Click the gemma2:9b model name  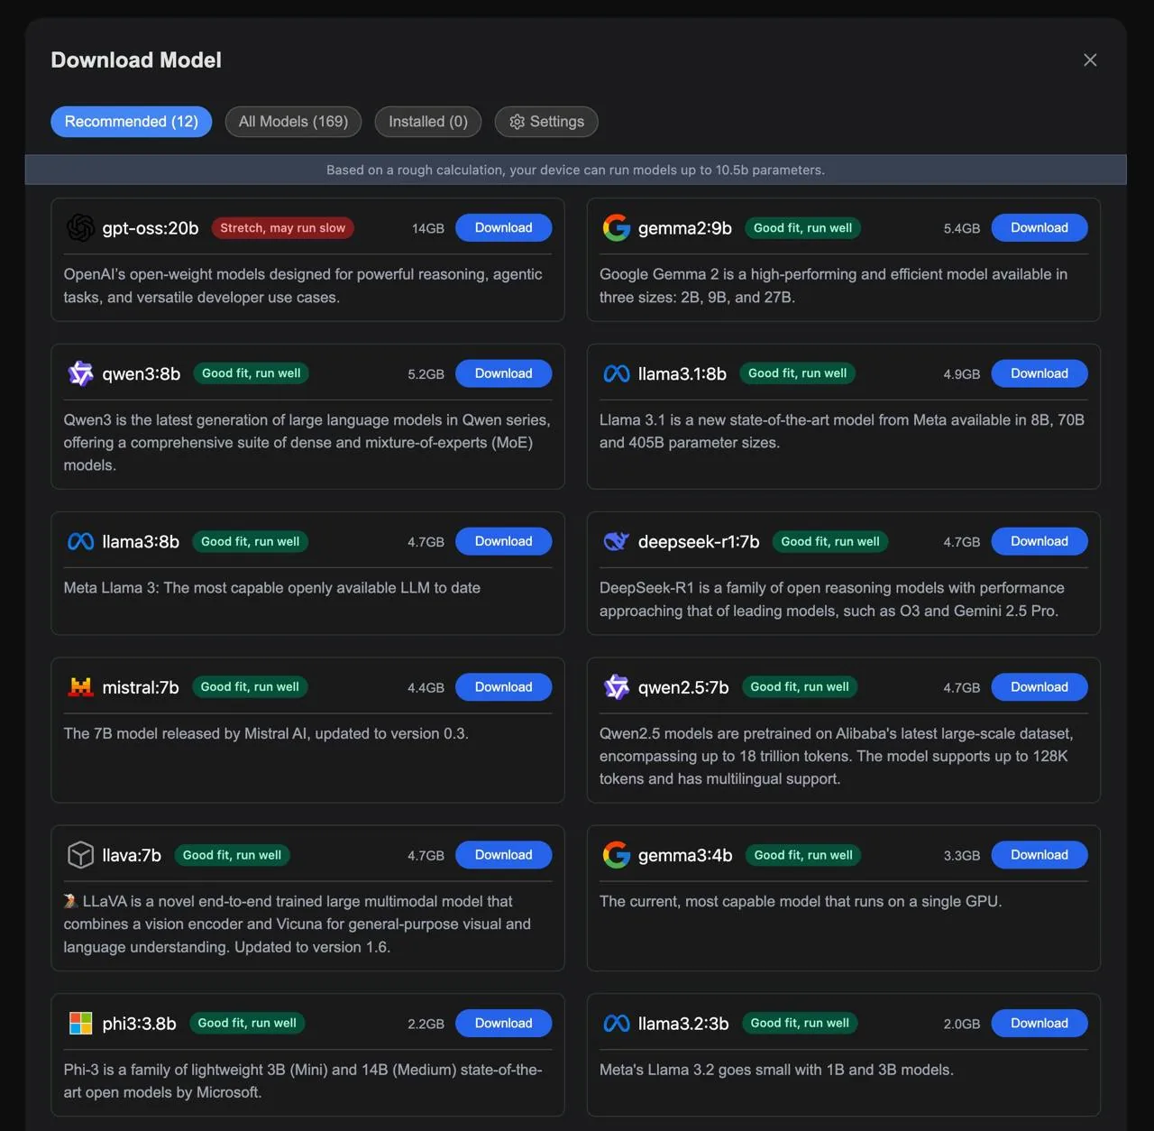685,228
